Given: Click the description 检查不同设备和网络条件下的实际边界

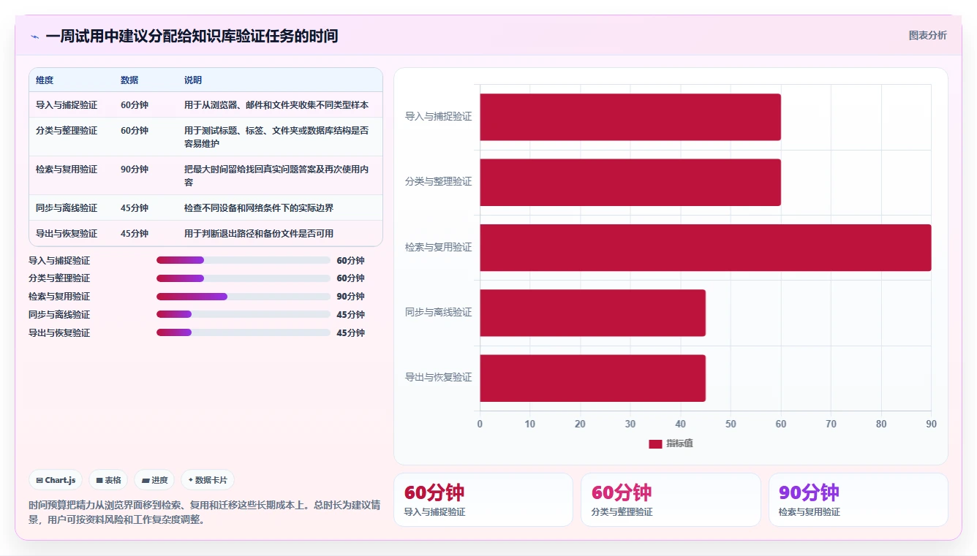Looking at the screenshot, I should coord(259,208).
